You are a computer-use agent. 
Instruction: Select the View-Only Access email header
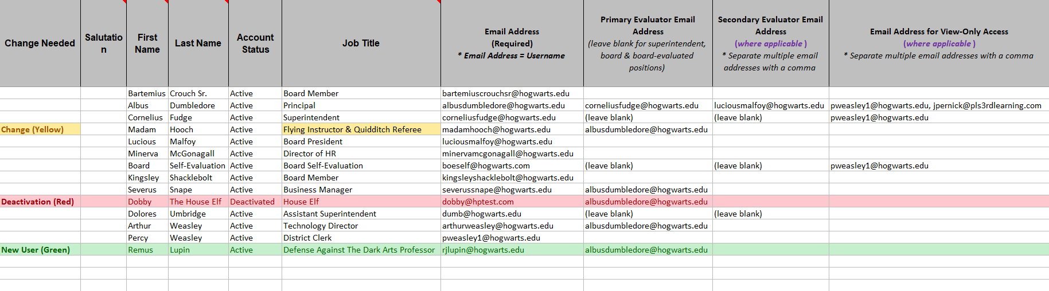coord(938,44)
